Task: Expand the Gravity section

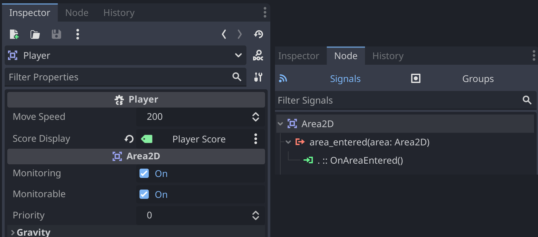Action: click(13, 232)
